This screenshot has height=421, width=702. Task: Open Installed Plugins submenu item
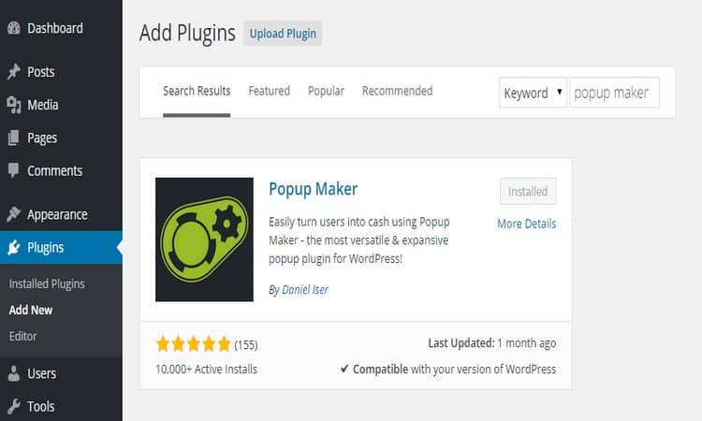[x=47, y=283]
